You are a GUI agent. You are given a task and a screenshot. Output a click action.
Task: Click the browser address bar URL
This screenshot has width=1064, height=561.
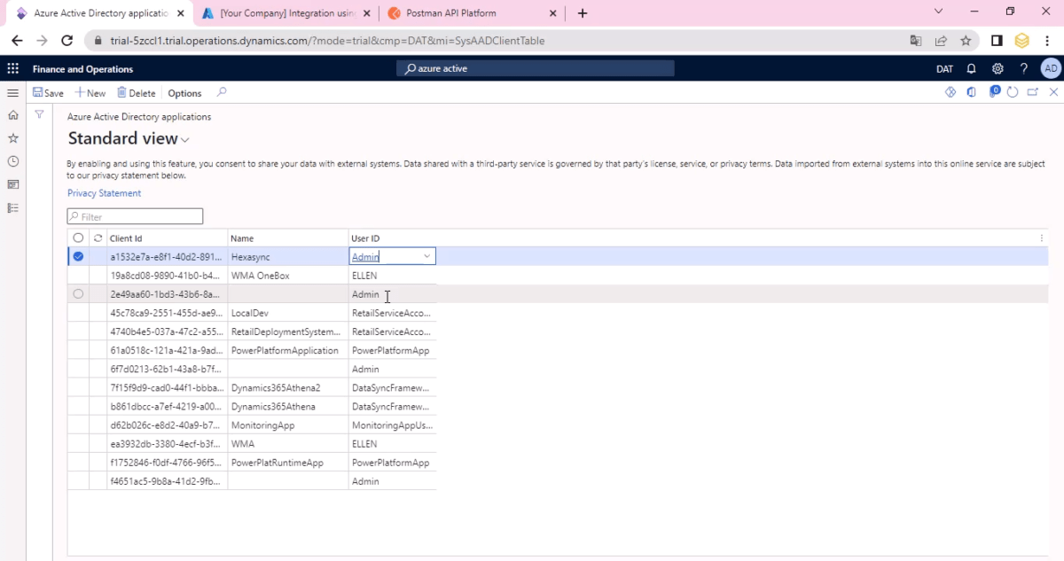[326, 41]
